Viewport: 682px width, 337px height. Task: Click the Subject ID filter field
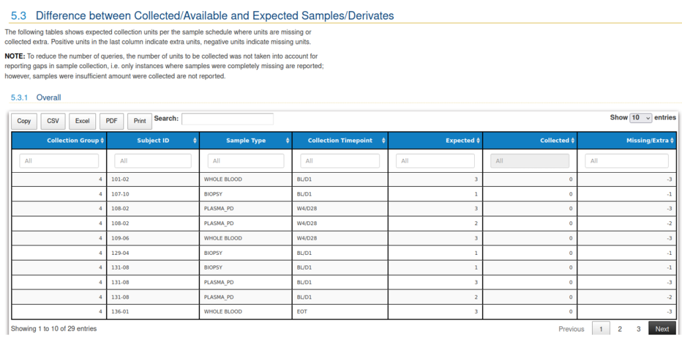pos(153,161)
